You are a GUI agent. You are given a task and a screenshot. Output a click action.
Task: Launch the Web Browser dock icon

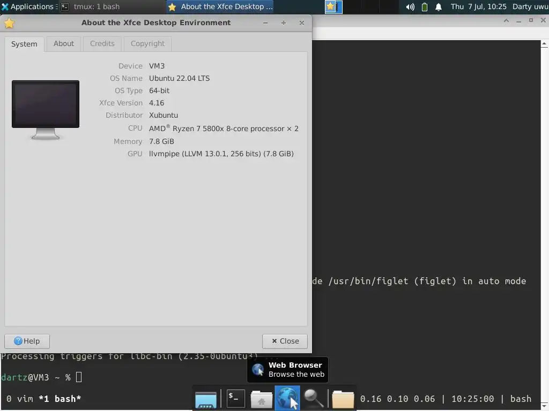point(287,398)
